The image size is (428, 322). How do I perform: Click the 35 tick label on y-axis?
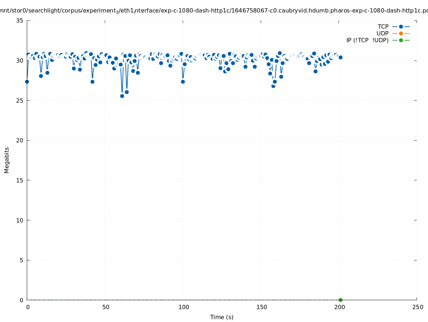[20, 20]
